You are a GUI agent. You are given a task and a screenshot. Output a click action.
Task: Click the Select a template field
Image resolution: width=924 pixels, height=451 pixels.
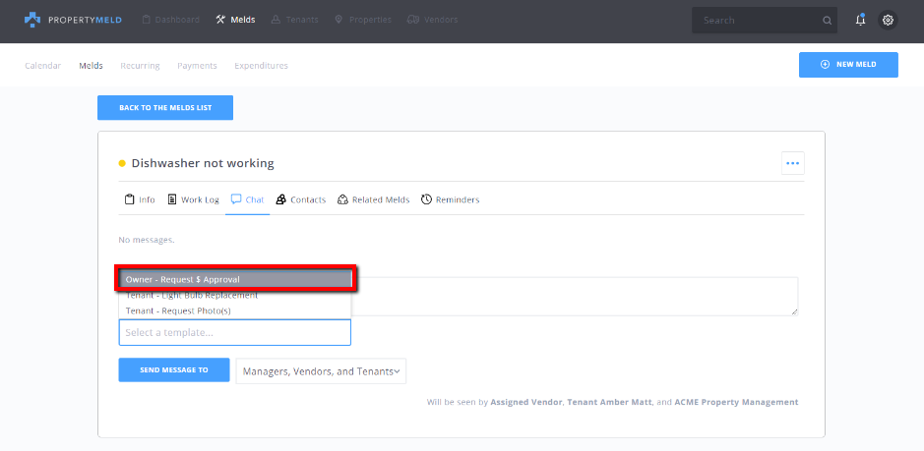[234, 333]
